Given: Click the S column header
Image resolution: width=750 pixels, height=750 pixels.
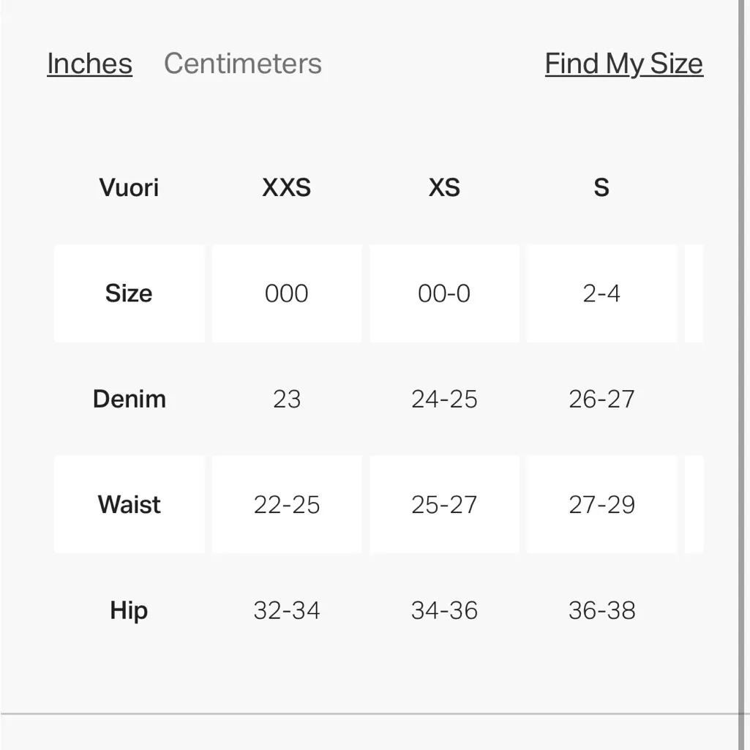Looking at the screenshot, I should 601,188.
